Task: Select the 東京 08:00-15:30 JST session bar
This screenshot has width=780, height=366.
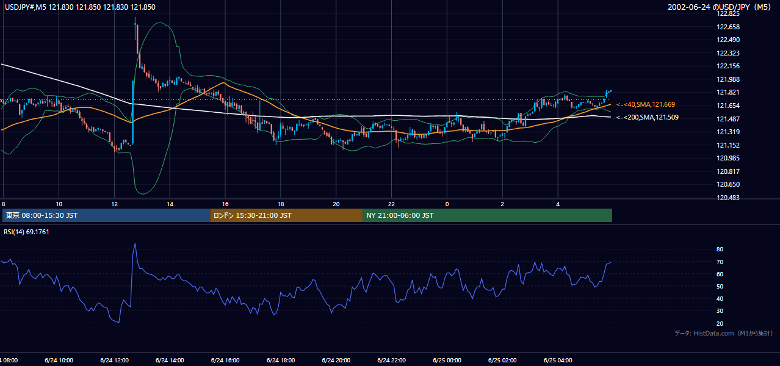Action: coord(106,215)
